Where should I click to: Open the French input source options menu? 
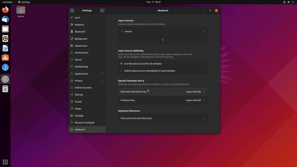coord(203,32)
